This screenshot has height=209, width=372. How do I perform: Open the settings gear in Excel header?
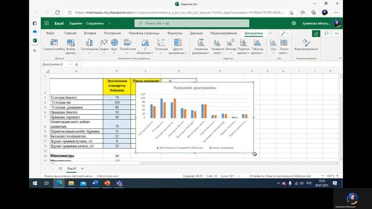pos(294,23)
